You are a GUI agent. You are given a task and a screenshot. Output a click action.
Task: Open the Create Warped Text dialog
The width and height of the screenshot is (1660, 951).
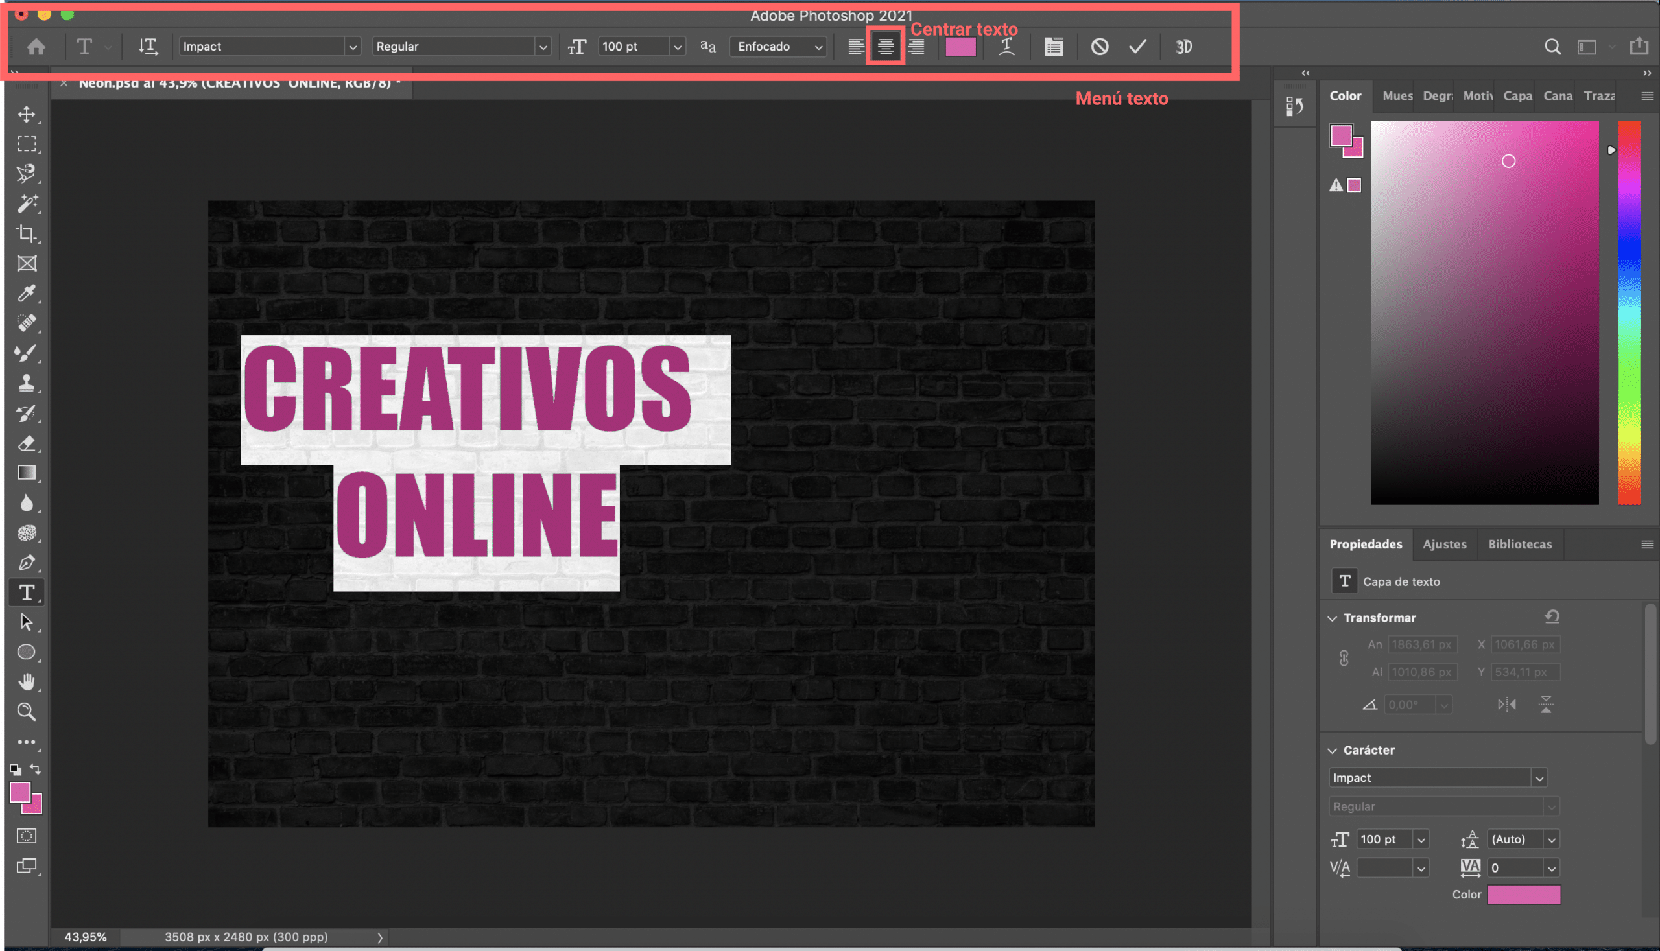[1007, 47]
